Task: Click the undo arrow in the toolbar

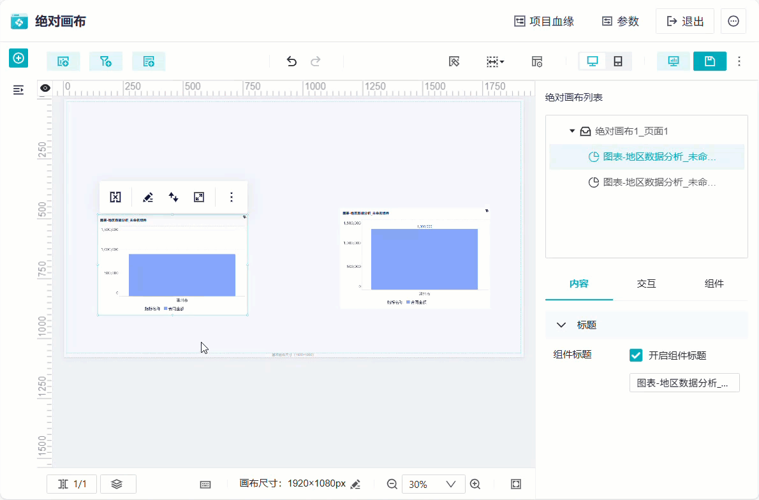Action: (x=291, y=61)
